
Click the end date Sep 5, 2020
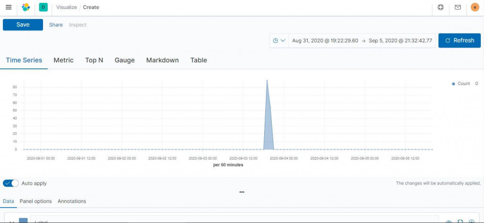tap(400, 41)
